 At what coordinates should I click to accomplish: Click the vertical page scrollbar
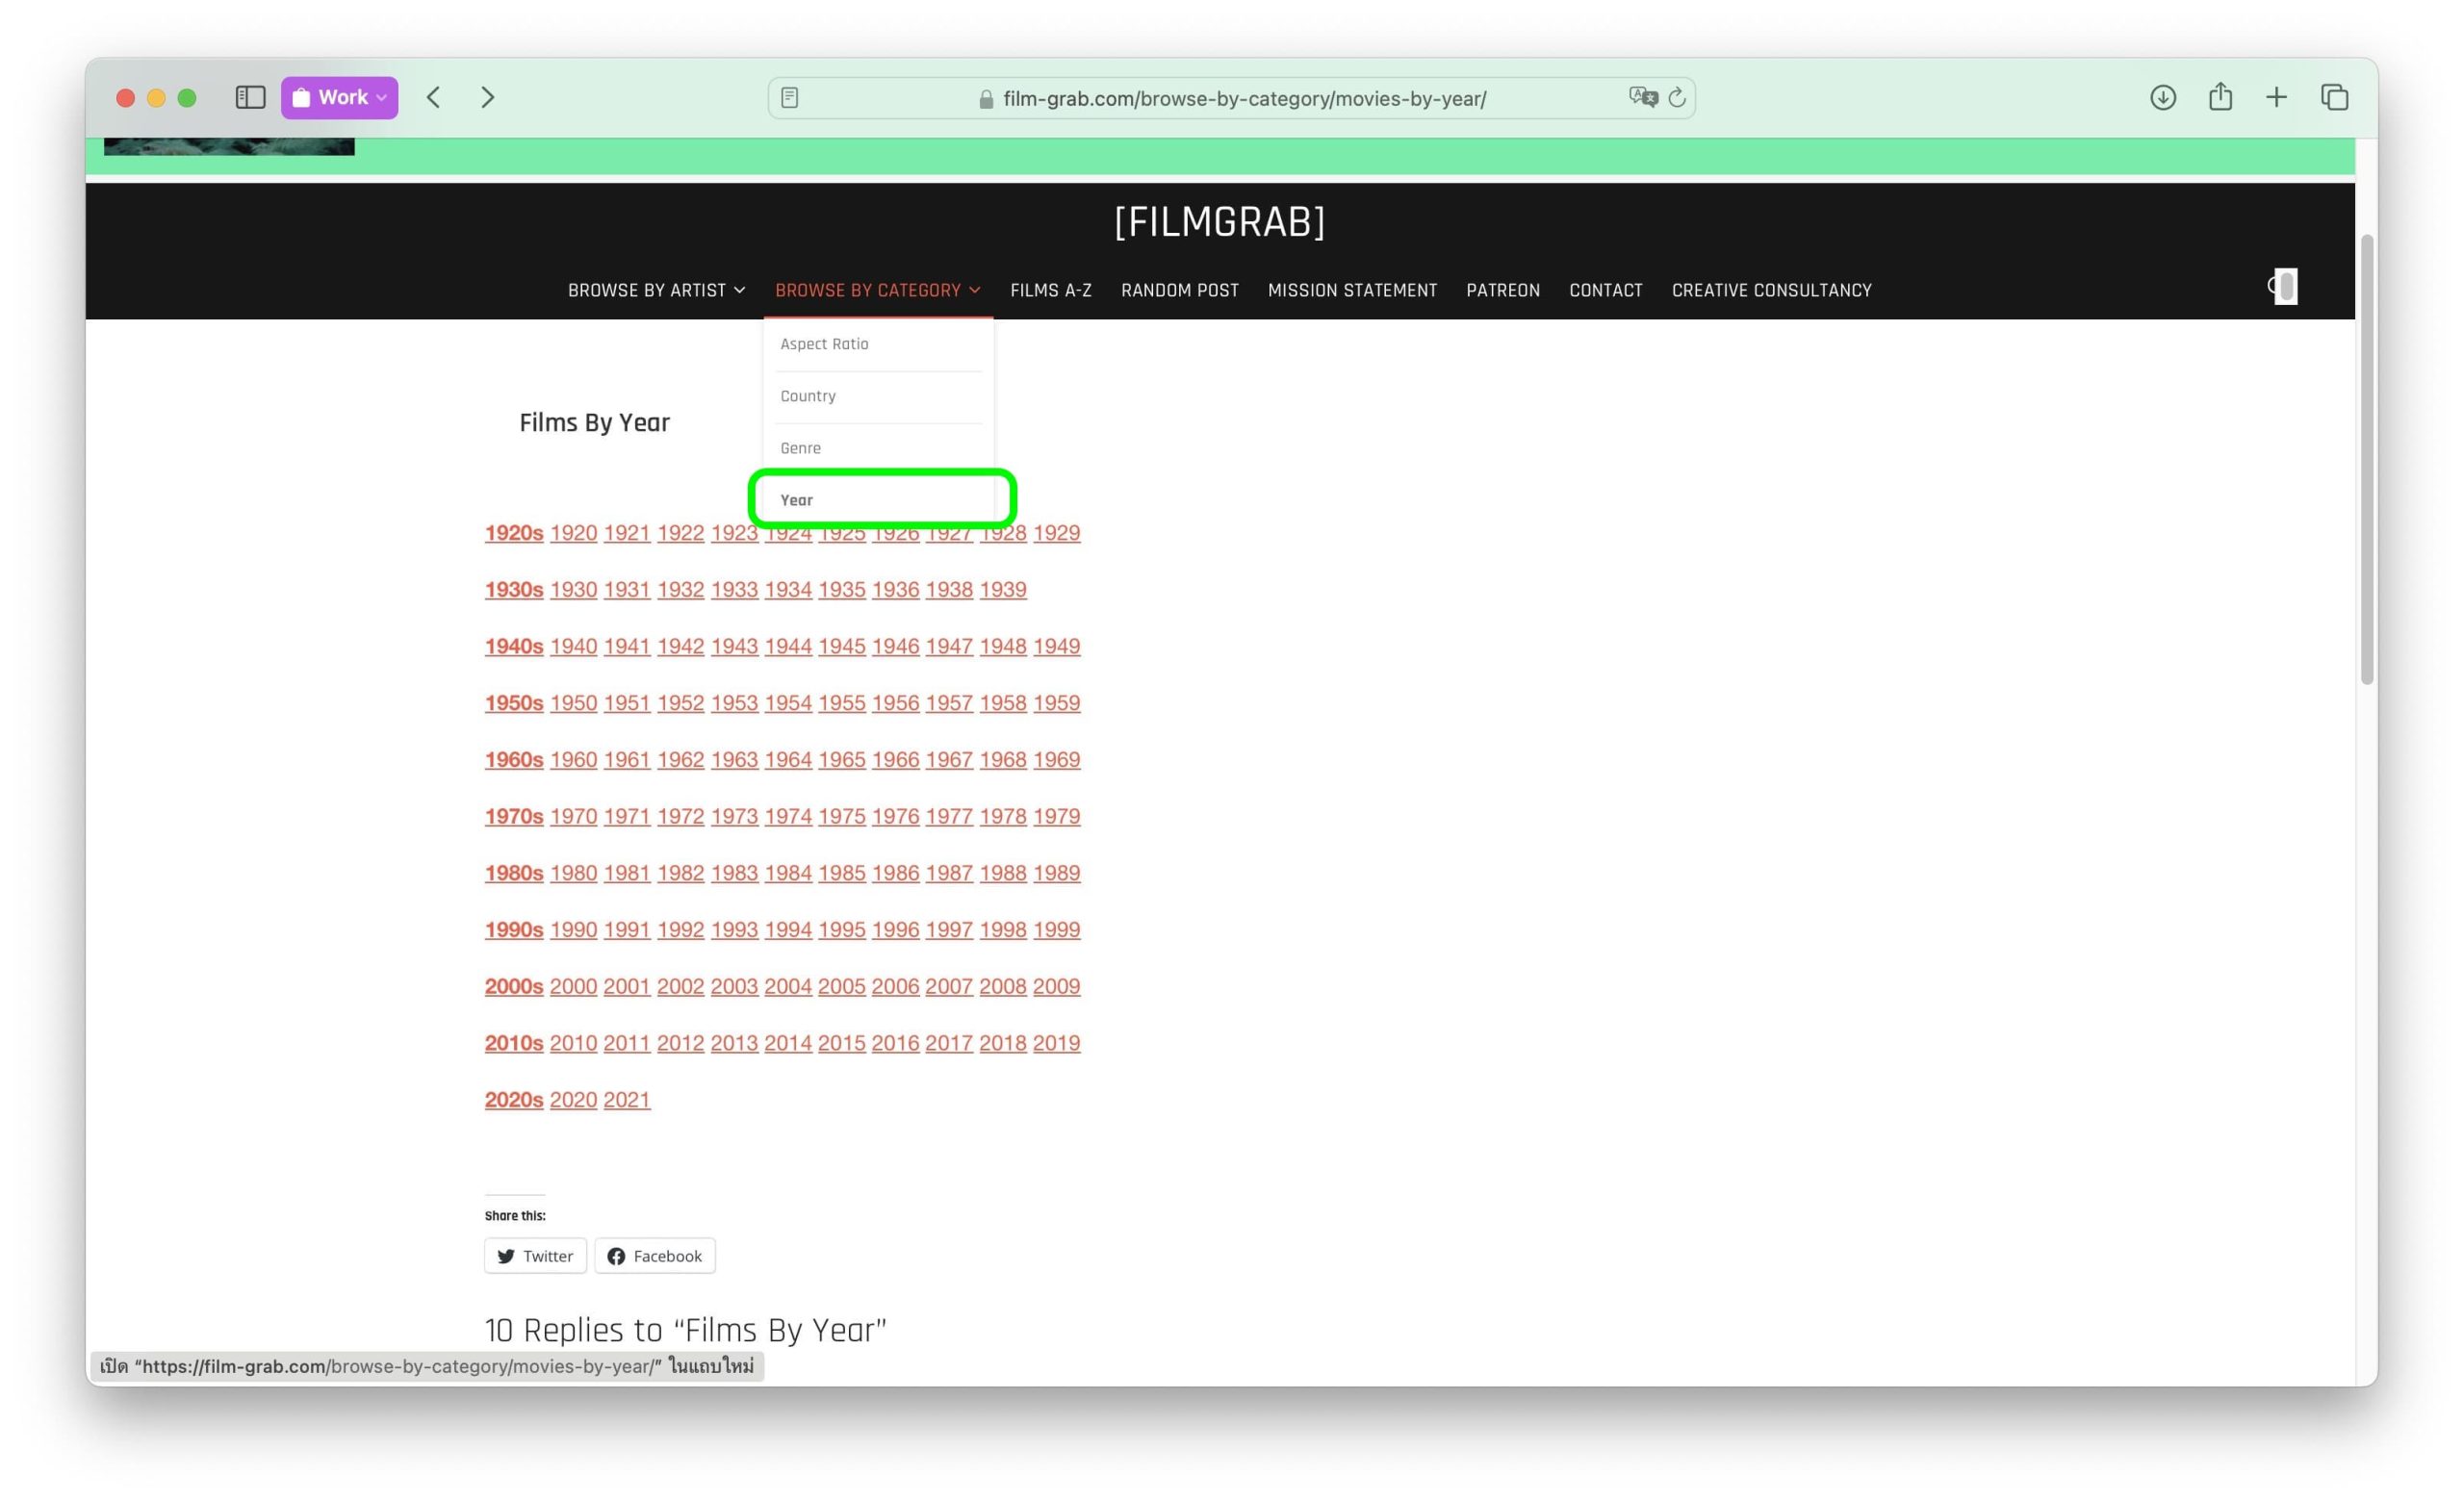[2366, 460]
